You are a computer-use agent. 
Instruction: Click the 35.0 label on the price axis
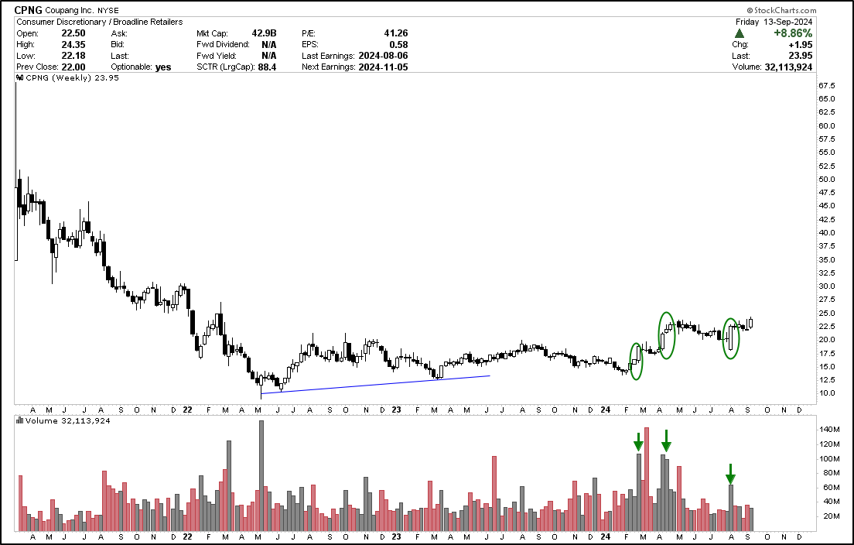(x=827, y=260)
